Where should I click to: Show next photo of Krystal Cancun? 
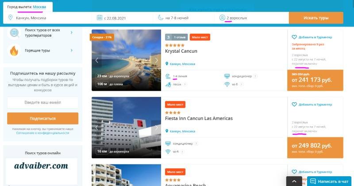[x=156, y=60]
